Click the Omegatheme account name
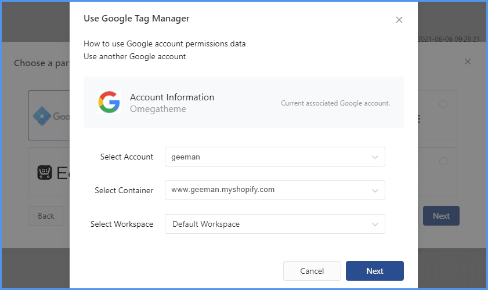 [x=158, y=109]
